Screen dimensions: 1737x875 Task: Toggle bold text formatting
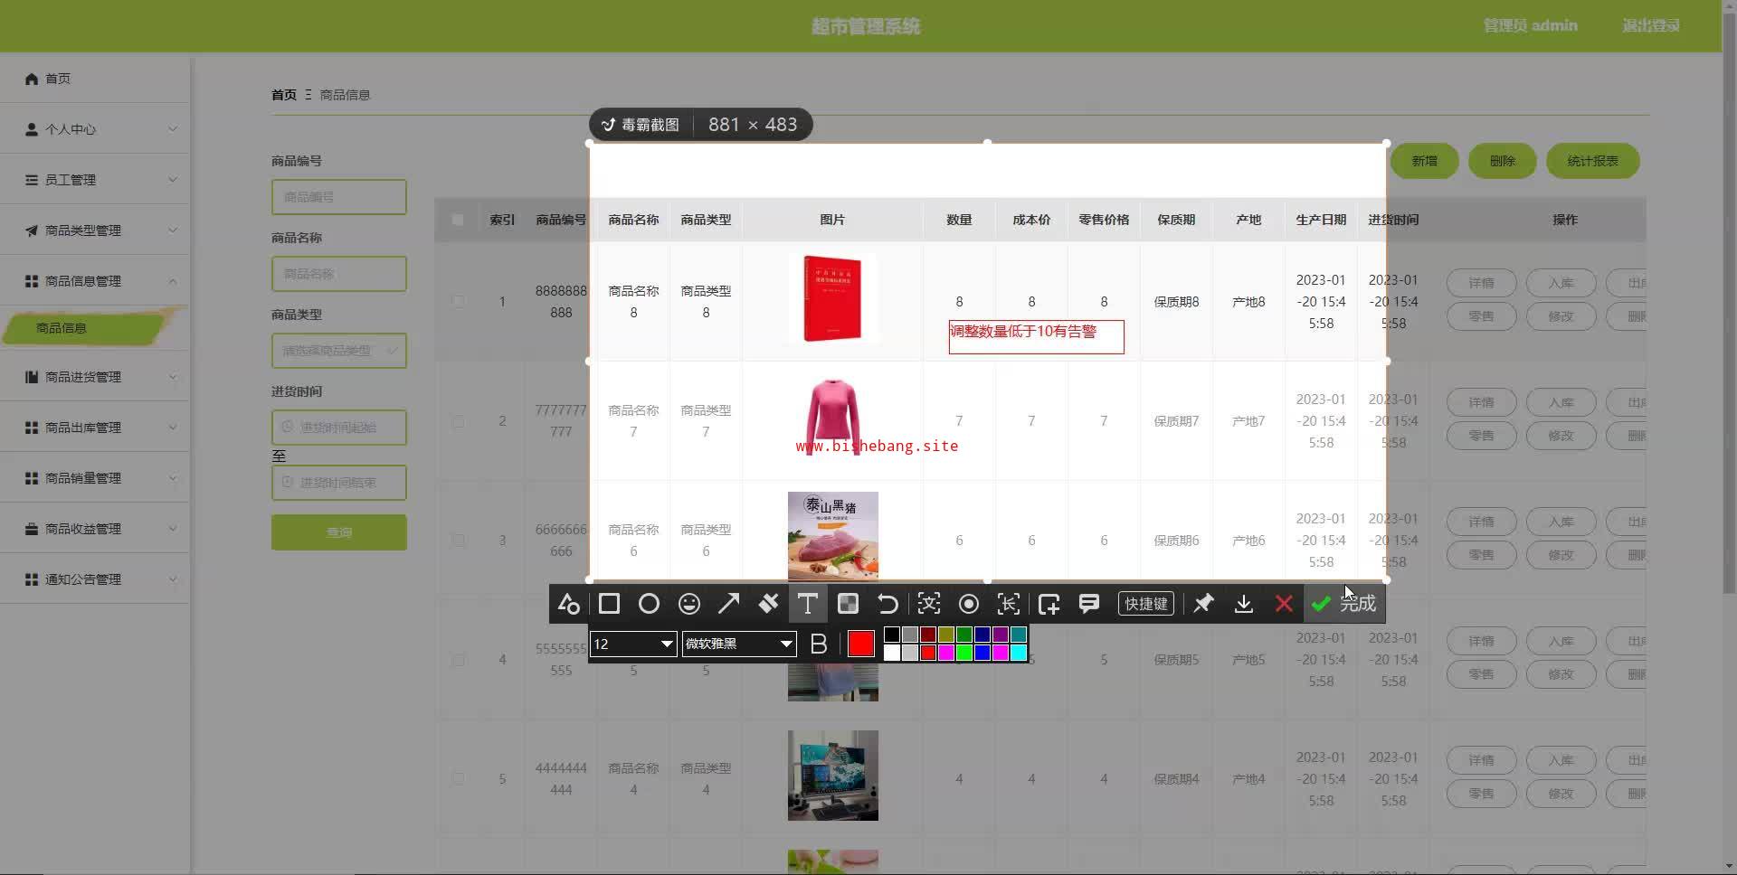tap(819, 644)
